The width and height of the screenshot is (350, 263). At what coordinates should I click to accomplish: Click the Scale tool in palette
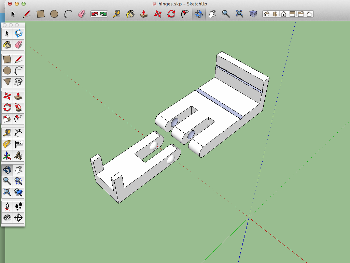7,119
